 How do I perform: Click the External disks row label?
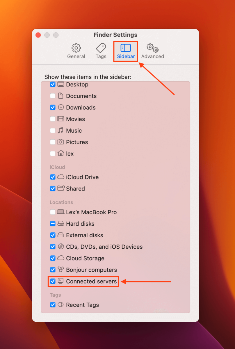(x=84, y=235)
